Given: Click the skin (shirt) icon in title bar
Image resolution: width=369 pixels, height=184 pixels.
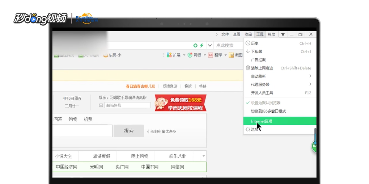Looking at the screenshot, I should tap(283, 34).
